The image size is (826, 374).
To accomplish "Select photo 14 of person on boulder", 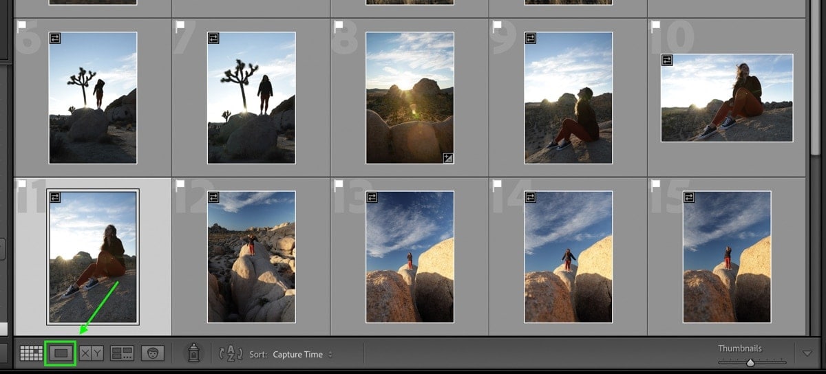I will click(568, 257).
